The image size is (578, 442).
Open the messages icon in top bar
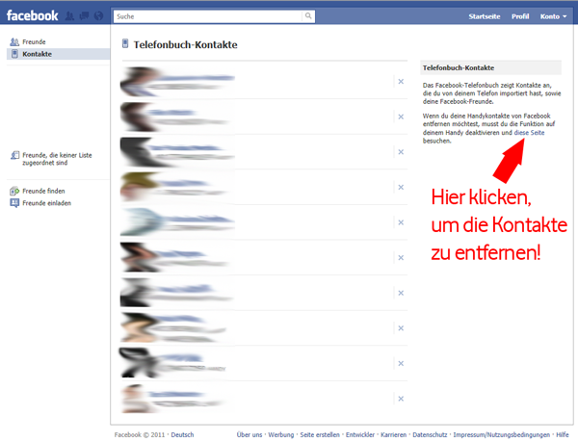(84, 16)
